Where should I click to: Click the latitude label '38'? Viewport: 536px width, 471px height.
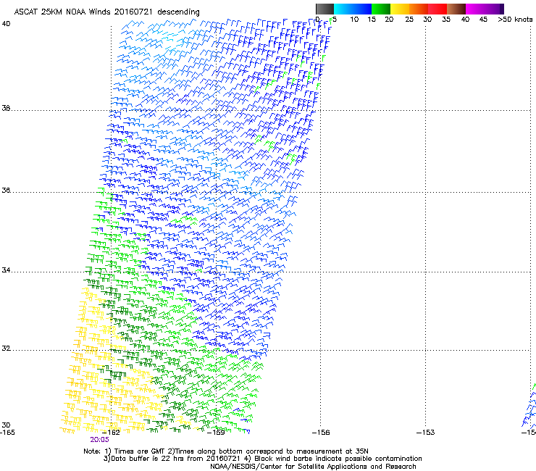[x=6, y=109]
